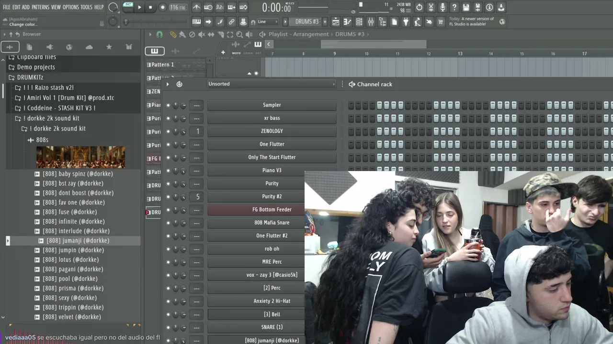Select the playlist delete tool
Image resolution: width=613 pixels, height=344 pixels.
[x=192, y=34]
